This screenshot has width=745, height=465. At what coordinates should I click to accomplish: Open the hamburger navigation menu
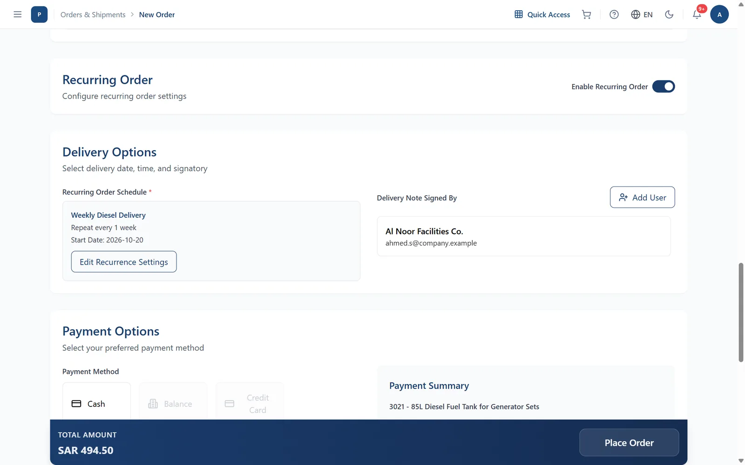[18, 14]
